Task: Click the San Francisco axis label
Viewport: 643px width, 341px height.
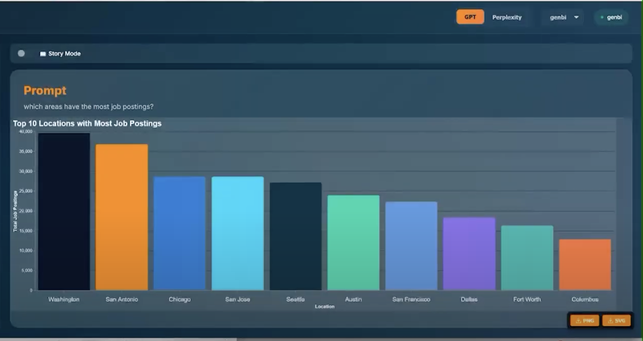Action: [x=411, y=299]
